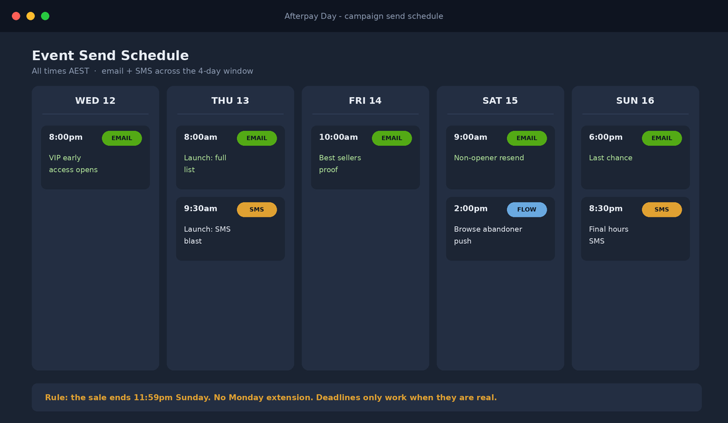Click the SMS badge on 9:30am send
This screenshot has width=728, height=423.
[257, 210]
